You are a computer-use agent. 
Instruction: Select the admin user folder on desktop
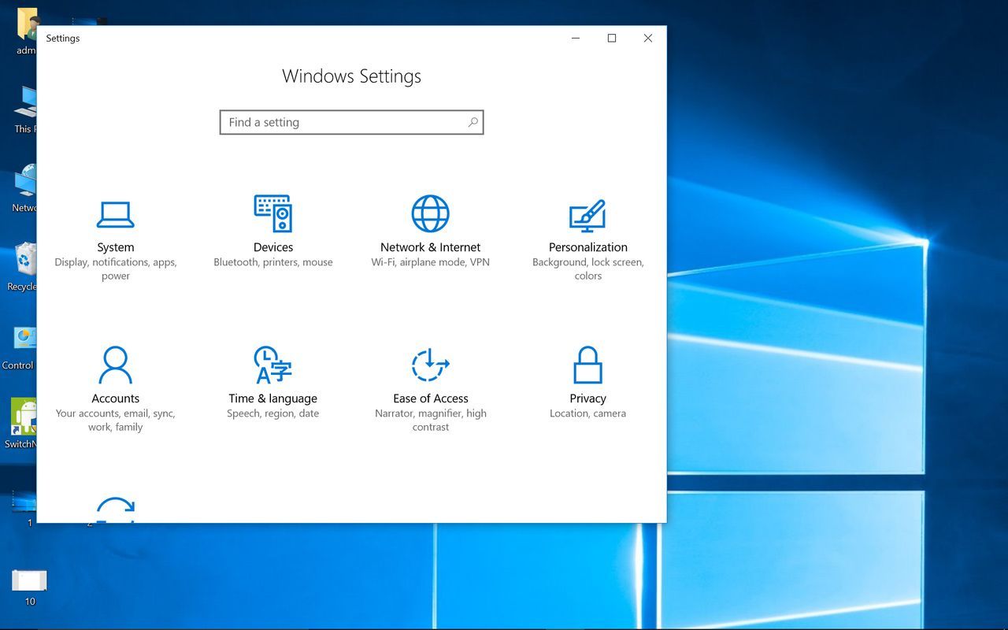[26, 27]
